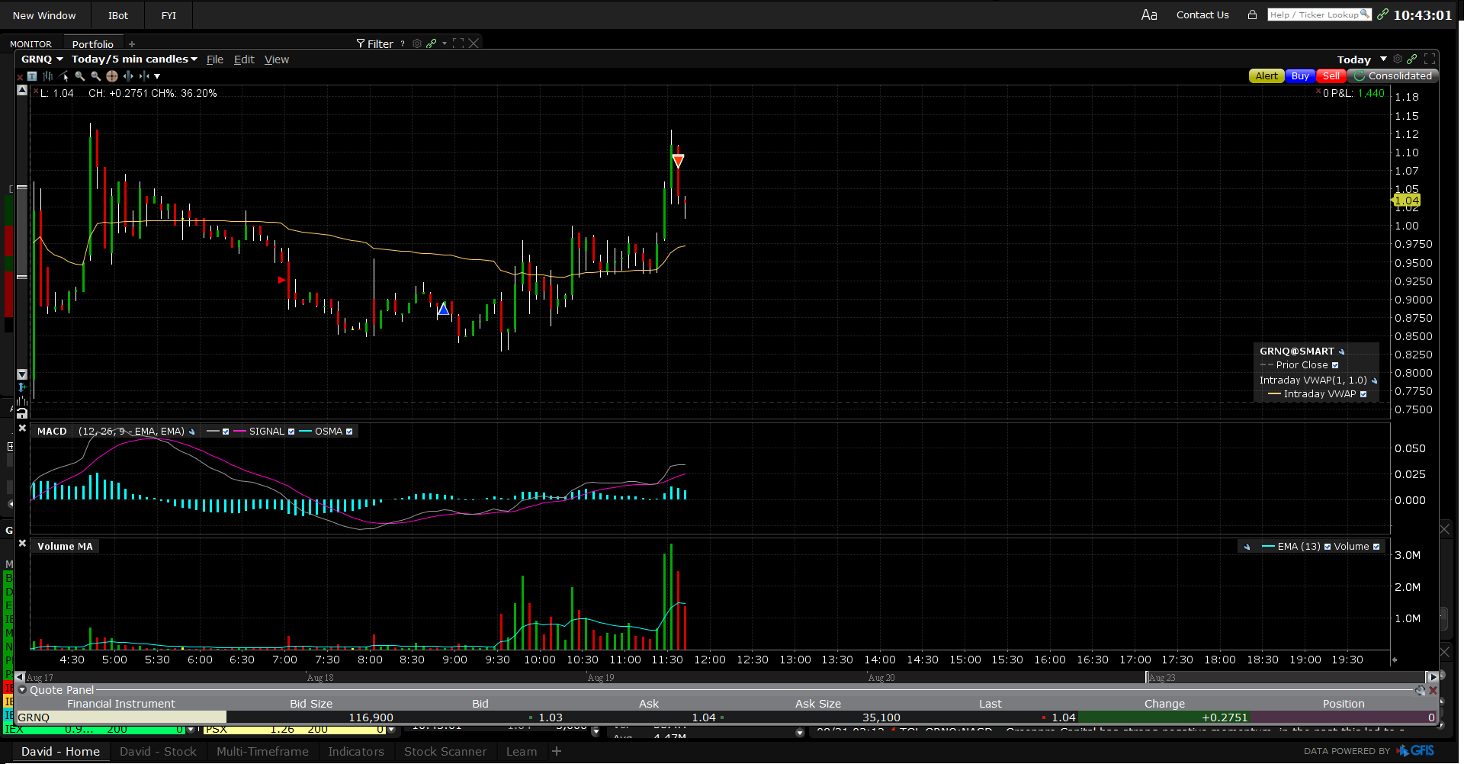The image size is (1464, 764).
Task: Edit Volume MA study settings wrench icon
Action: coord(1247,547)
